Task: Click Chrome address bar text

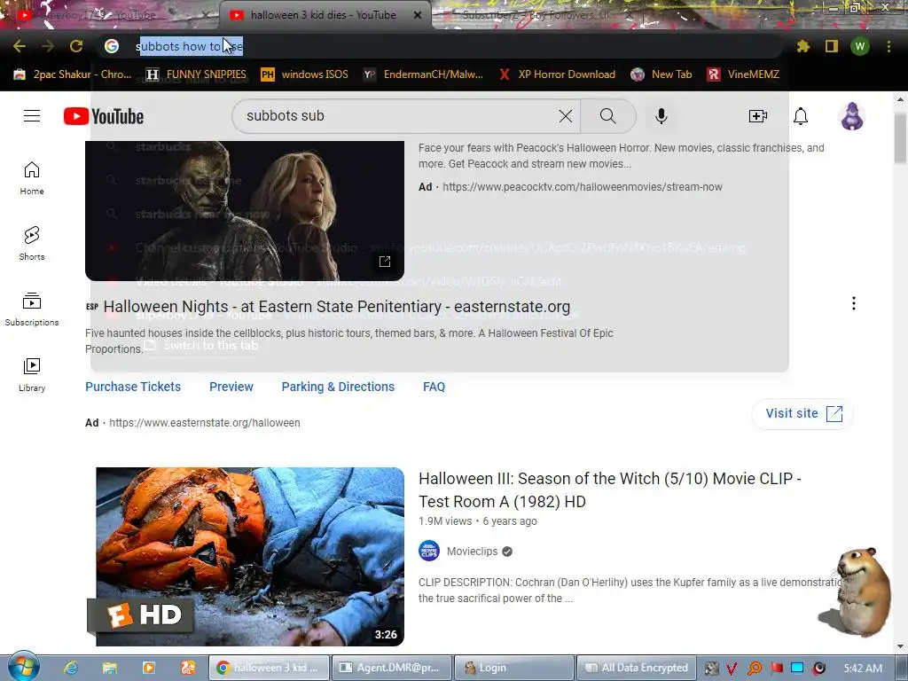Action: pos(190,46)
